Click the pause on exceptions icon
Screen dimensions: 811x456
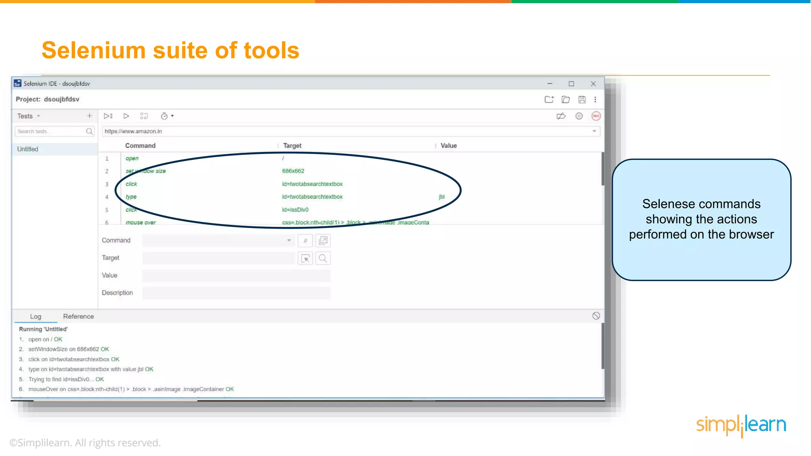[579, 116]
